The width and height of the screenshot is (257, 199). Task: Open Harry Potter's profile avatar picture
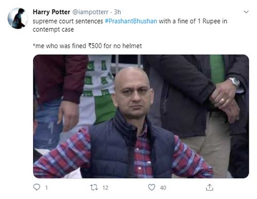[18, 18]
